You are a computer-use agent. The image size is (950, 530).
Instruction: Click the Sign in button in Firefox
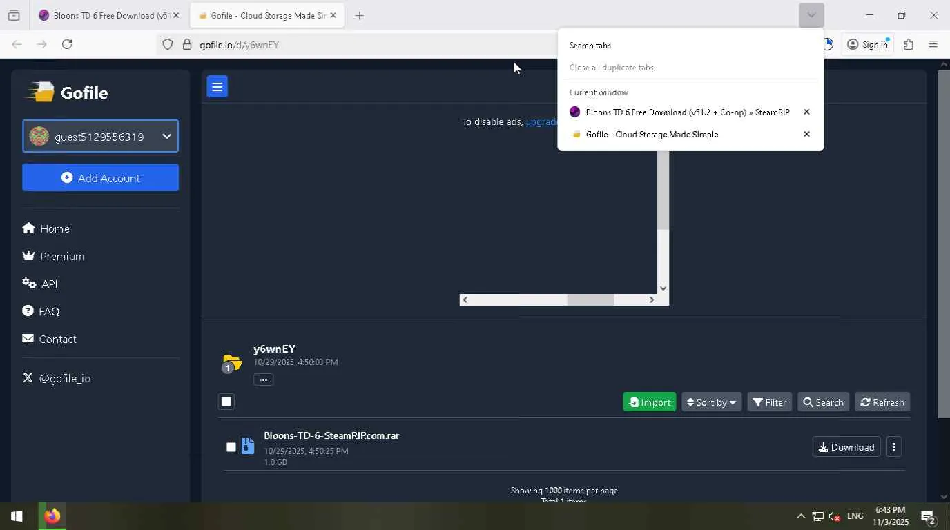pyautogui.click(x=868, y=44)
